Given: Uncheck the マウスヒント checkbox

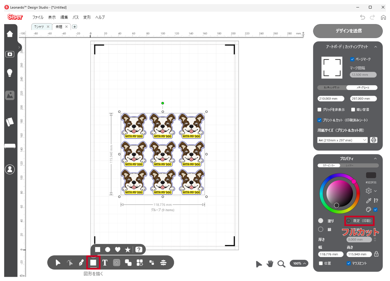Looking at the screenshot, I should [x=349, y=263].
